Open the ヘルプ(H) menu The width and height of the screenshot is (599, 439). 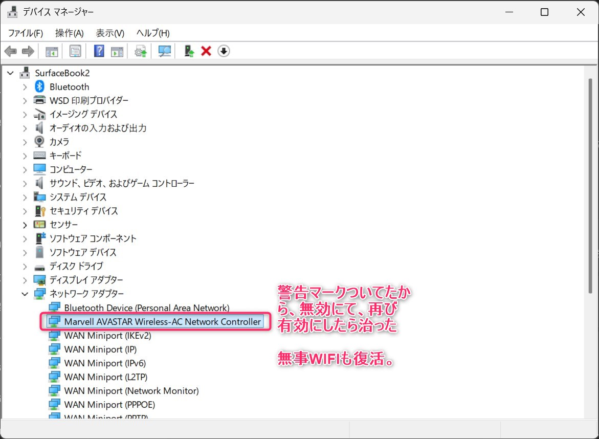pyautogui.click(x=153, y=33)
